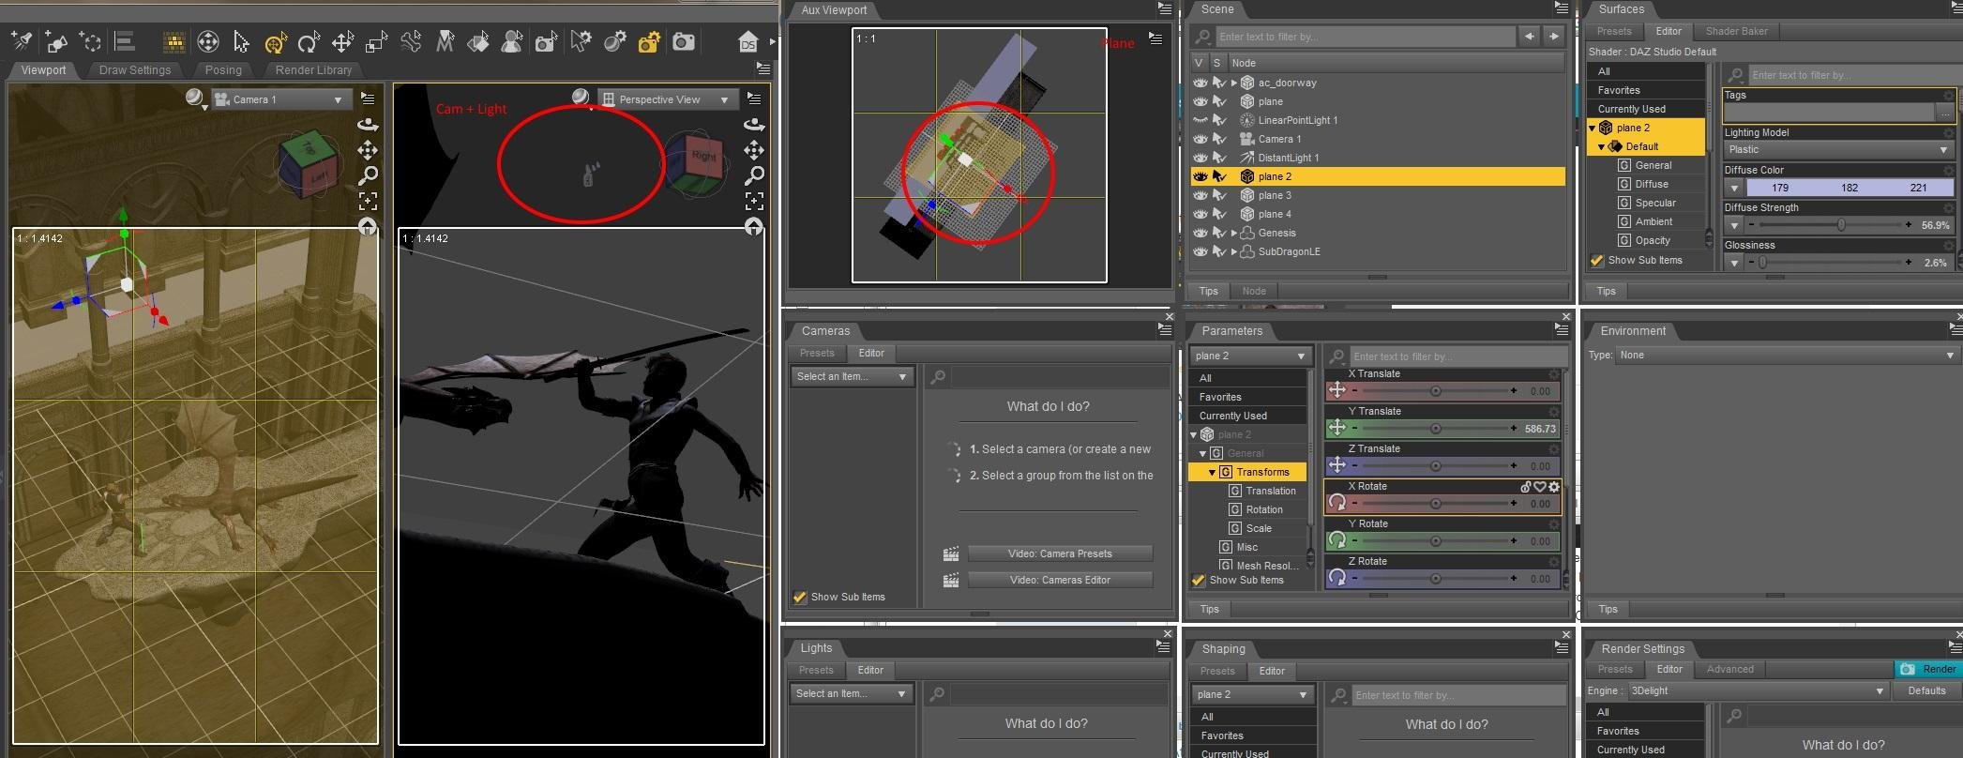Select the Diffuse group in Surfaces tree
The image size is (1963, 758).
coord(1651,185)
